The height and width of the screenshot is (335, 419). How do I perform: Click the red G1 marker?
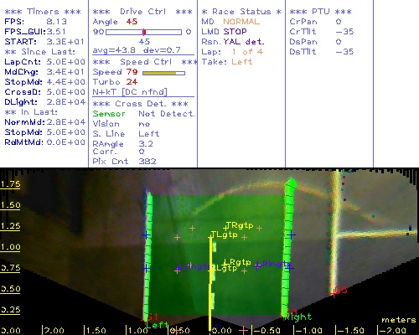point(152,317)
